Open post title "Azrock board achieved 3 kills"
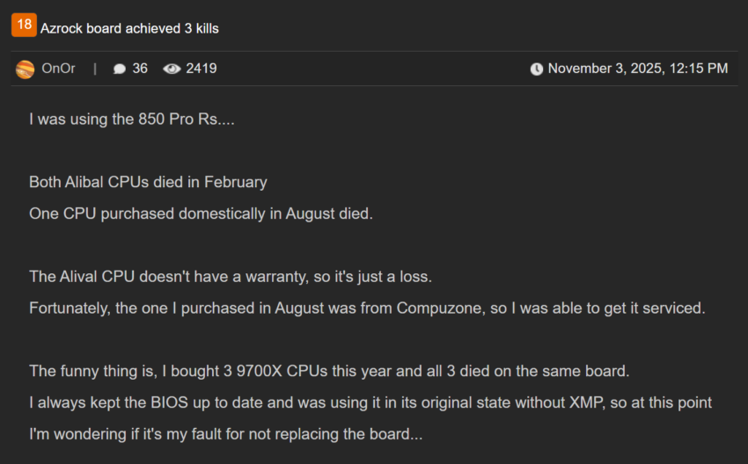The height and width of the screenshot is (464, 748). [x=129, y=28]
